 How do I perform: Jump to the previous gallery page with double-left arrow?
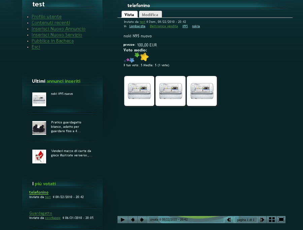coord(229,220)
